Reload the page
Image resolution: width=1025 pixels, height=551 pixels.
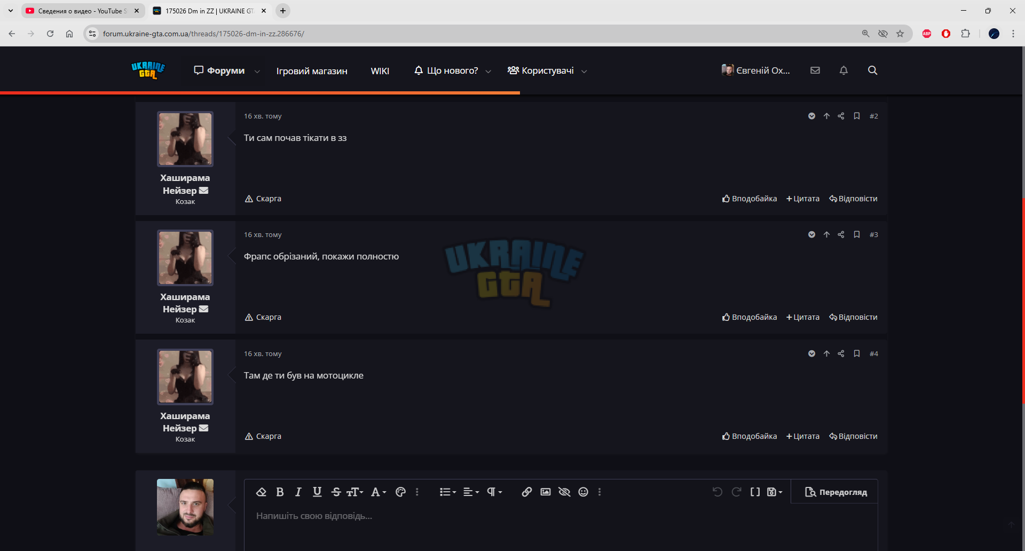[50, 34]
